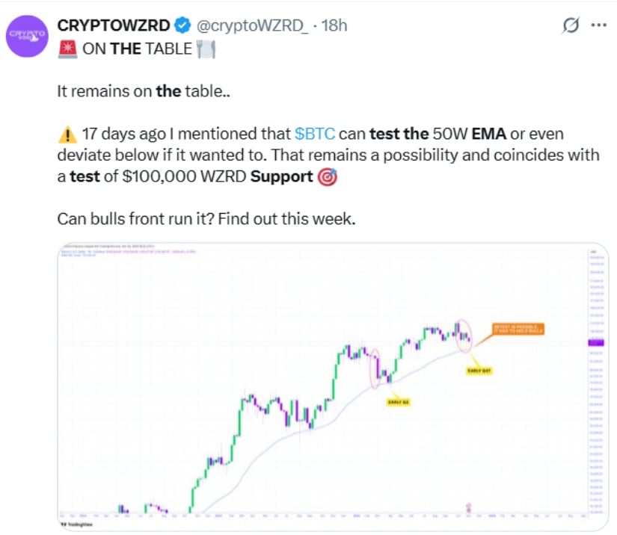This screenshot has width=617, height=535.
Task: Click the pink ellipse near EARLY Q4
Action: (x=464, y=334)
